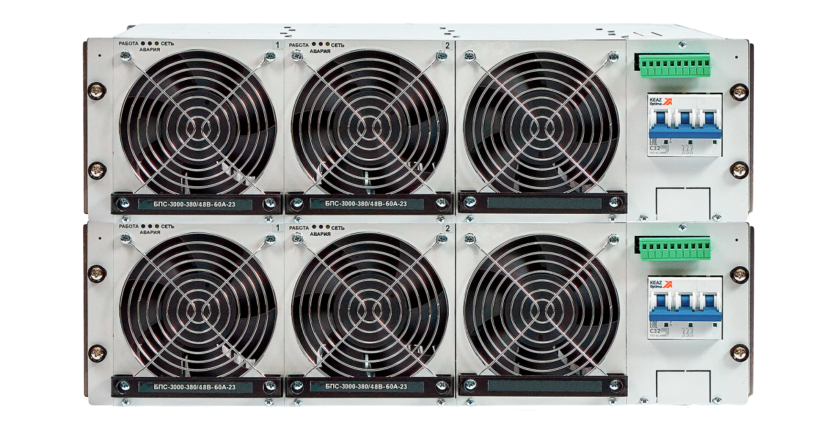Viewport: 826px width, 436px height.
Task: Click the АВАРИЯ label on upper module 1
Action: pyautogui.click(x=149, y=51)
